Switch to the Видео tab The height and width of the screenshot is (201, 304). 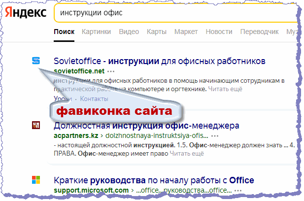coord(129,32)
